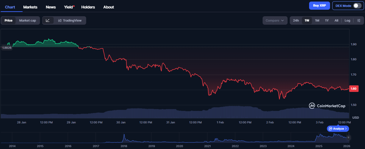365x149 pixels.
Task: Expand the Compare dropdown
Action: pos(274,21)
